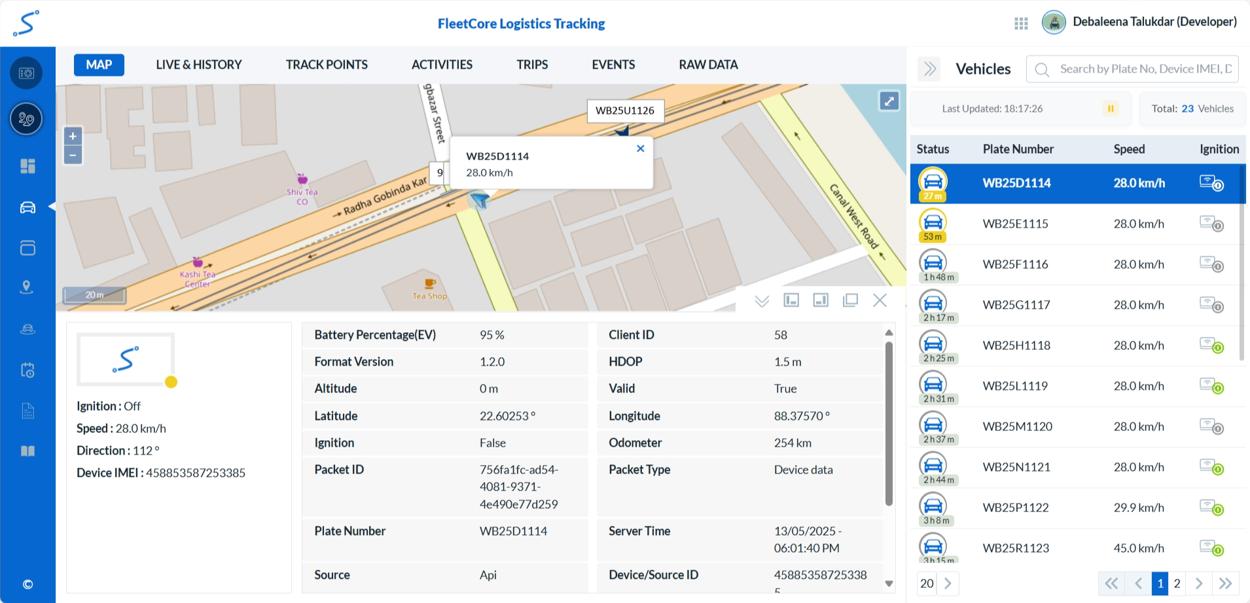Open the app grid launcher icon
The image size is (1250, 603).
(x=1020, y=24)
